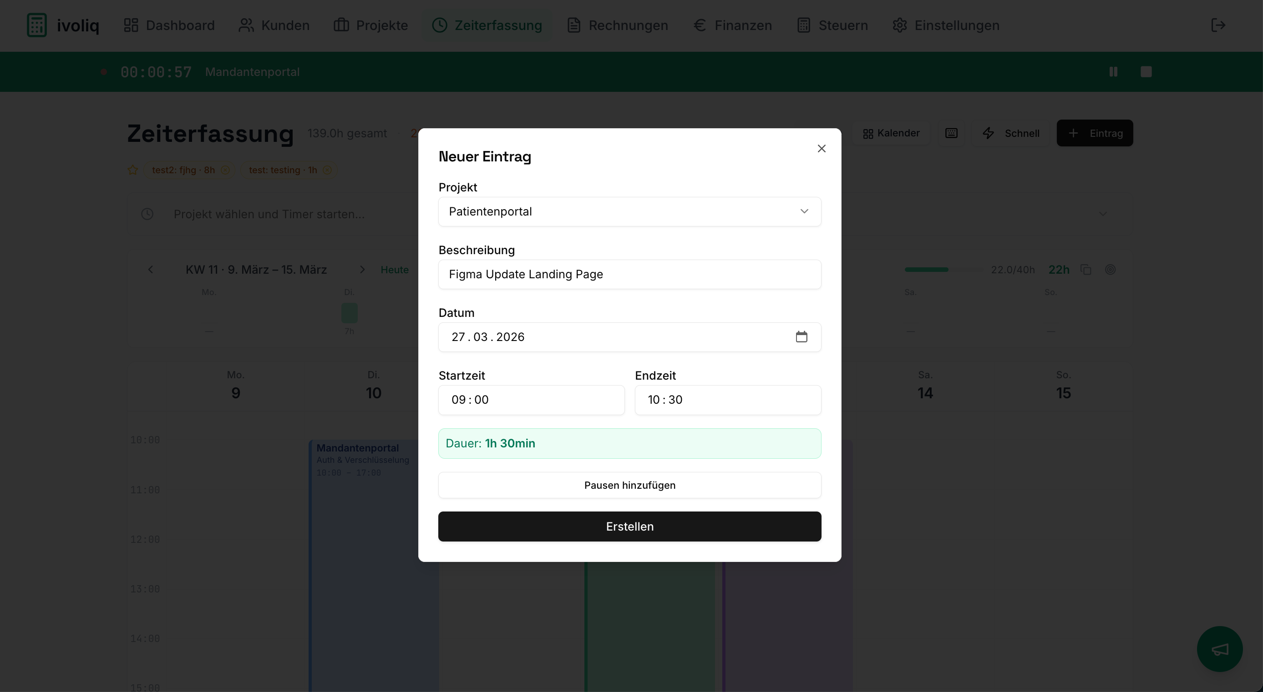Go to next week with right chevron
This screenshot has height=692, width=1263.
tap(362, 270)
